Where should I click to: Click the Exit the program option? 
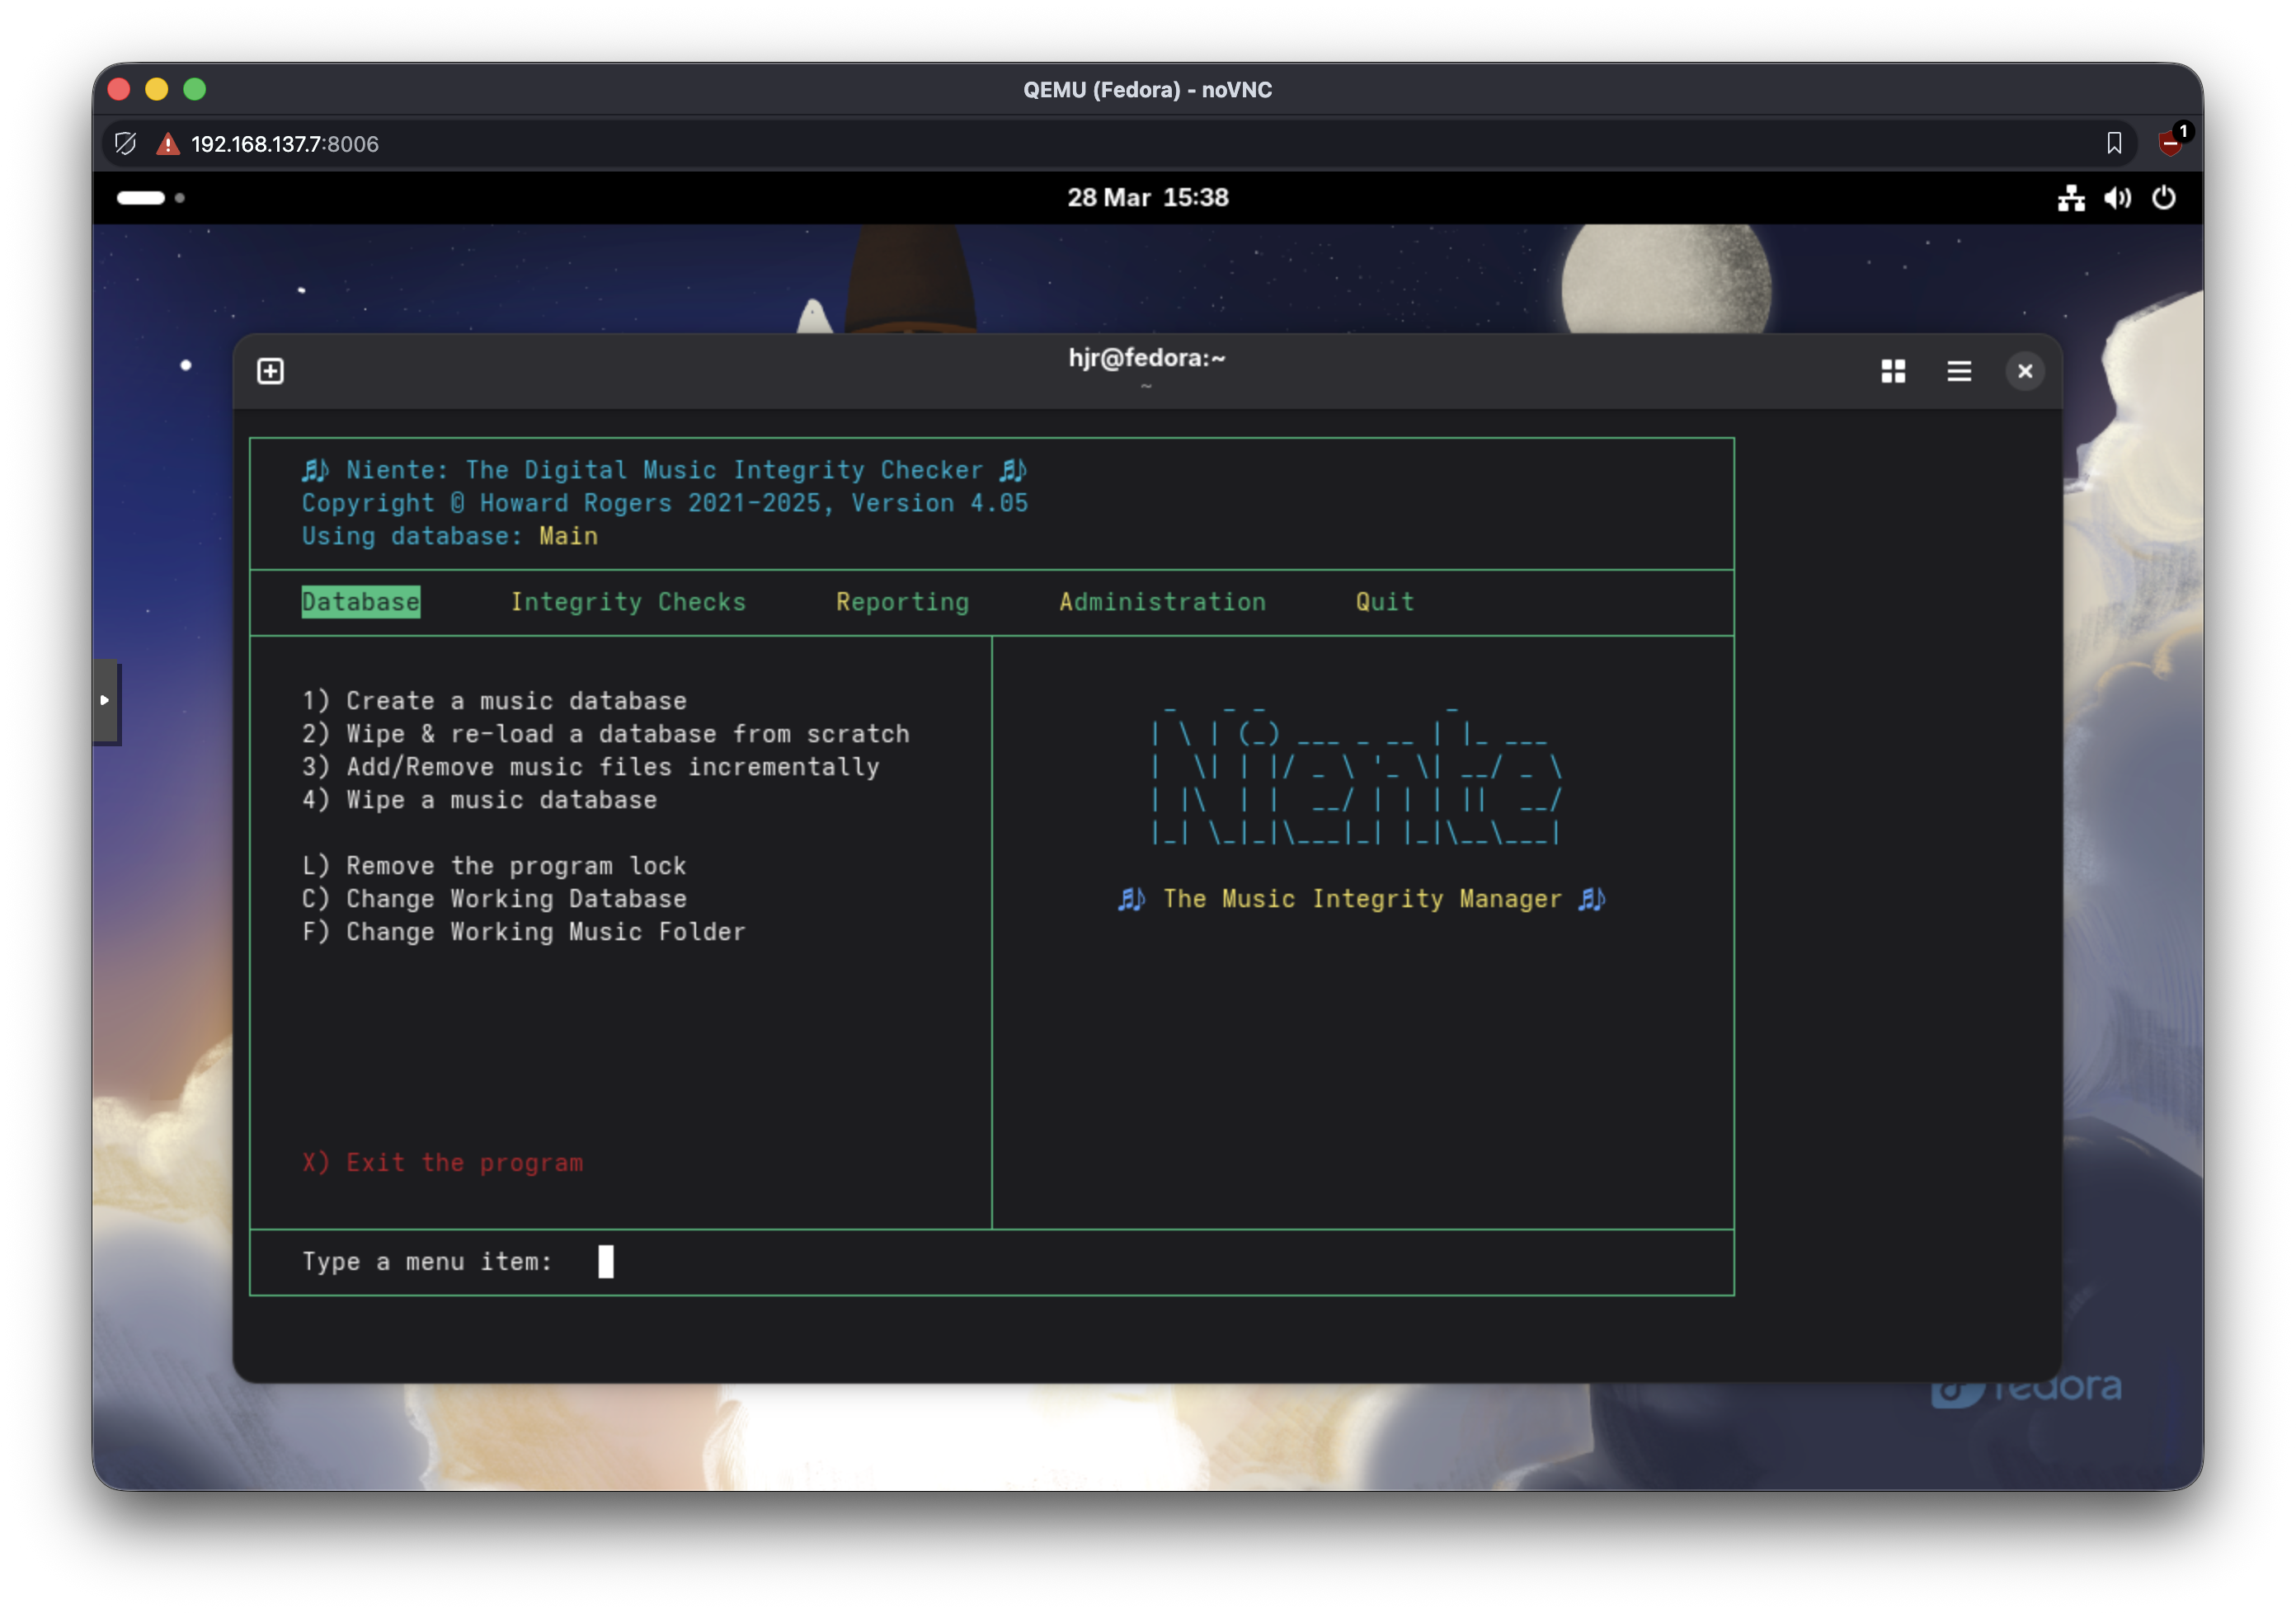pos(443,1162)
